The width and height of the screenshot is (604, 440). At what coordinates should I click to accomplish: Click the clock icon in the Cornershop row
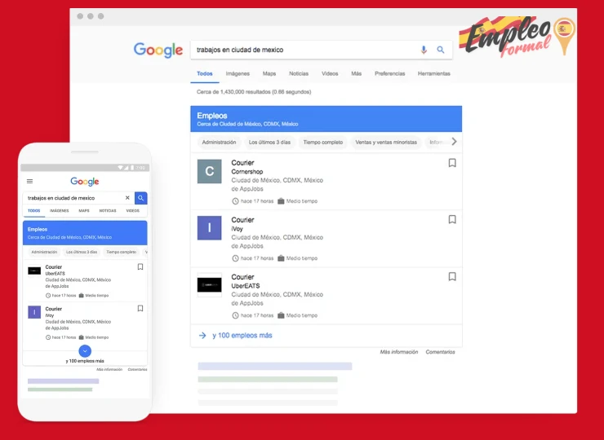click(x=235, y=201)
